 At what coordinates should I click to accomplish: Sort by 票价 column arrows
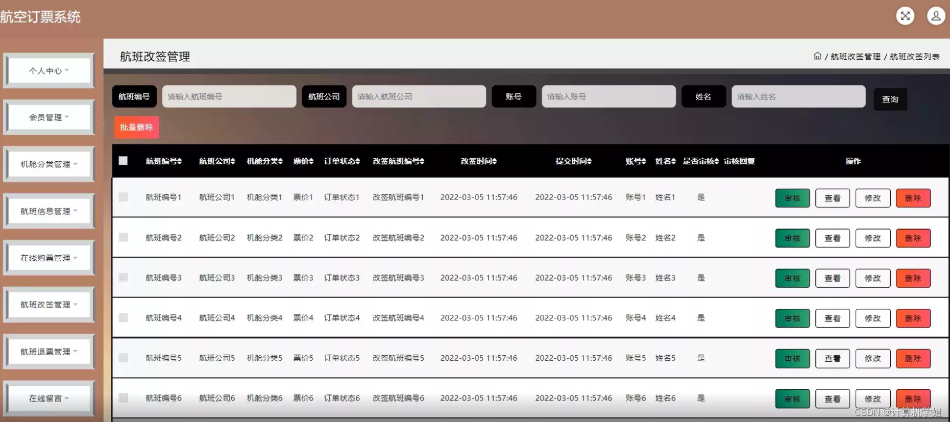[x=311, y=161]
